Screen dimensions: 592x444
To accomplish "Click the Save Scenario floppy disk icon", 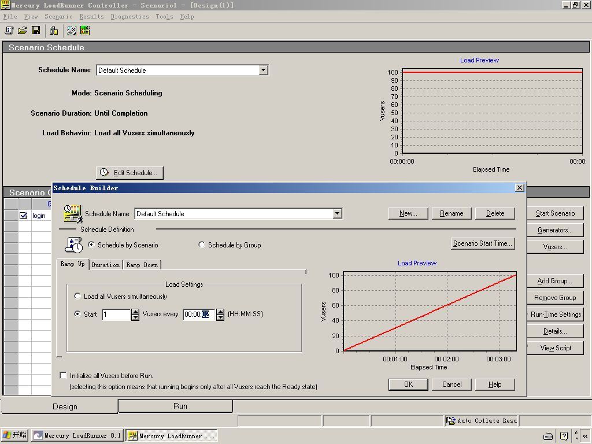I will (36, 31).
